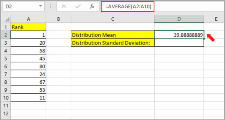
Task: Click the three-dot formula bar divider handle
Action: click(x=50, y=6)
